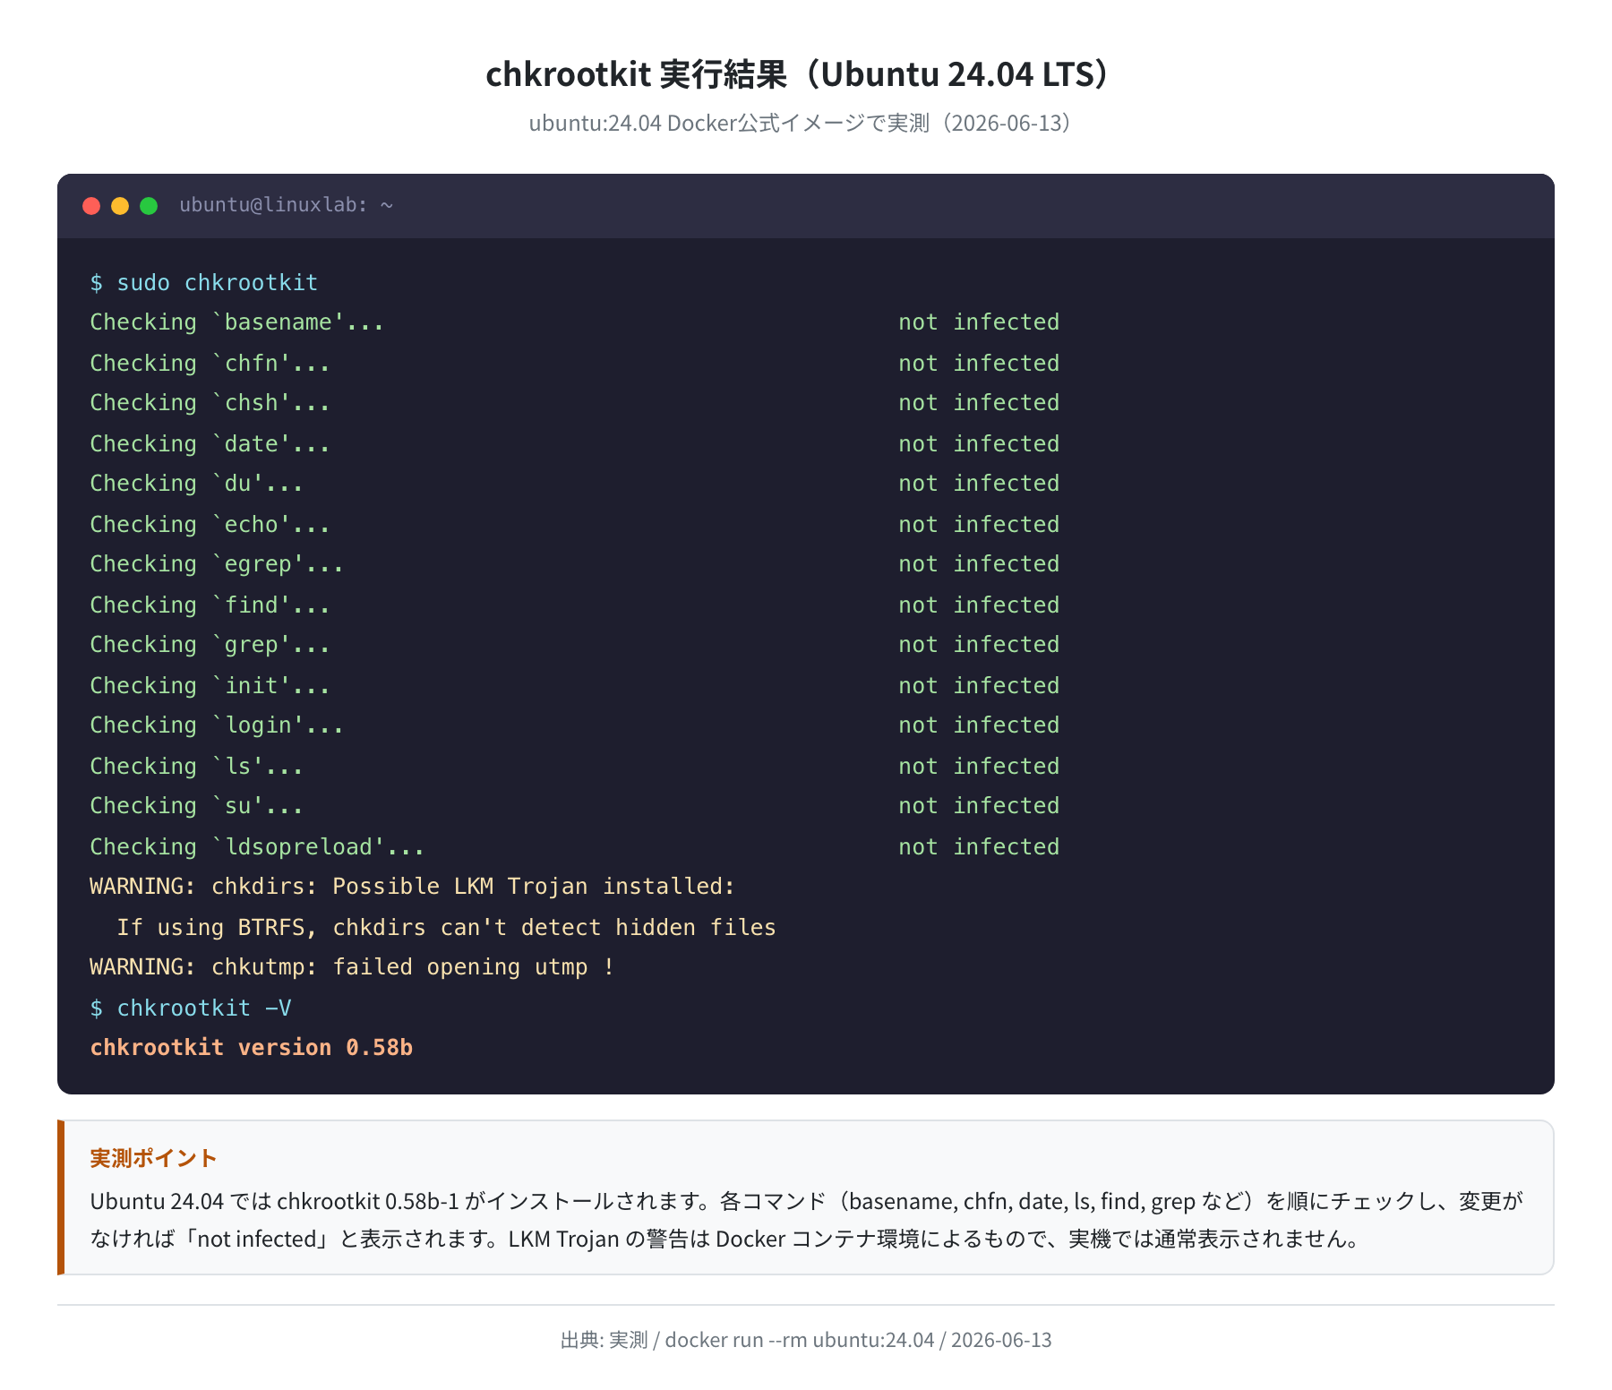The width and height of the screenshot is (1612, 1390).
Task: Click the Checking `date' line
Action: [x=210, y=443]
